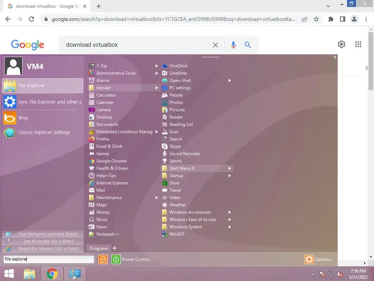The width and height of the screenshot is (374, 281).
Task: Expand the 7-Zip submenu arrow
Action: click(156, 66)
